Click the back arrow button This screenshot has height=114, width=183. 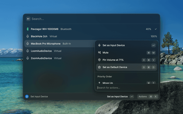click(x=28, y=19)
